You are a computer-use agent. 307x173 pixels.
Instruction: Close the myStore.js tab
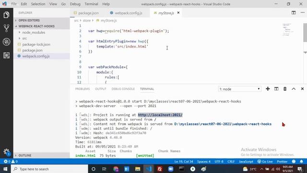point(178,13)
